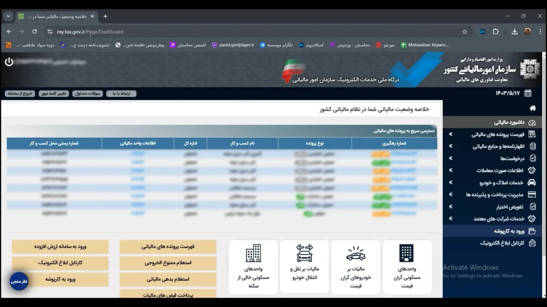Click the مدیریت پرداخت و پذیرنده ها card icon
The width and height of the screenshot is (547, 307).
(532, 195)
